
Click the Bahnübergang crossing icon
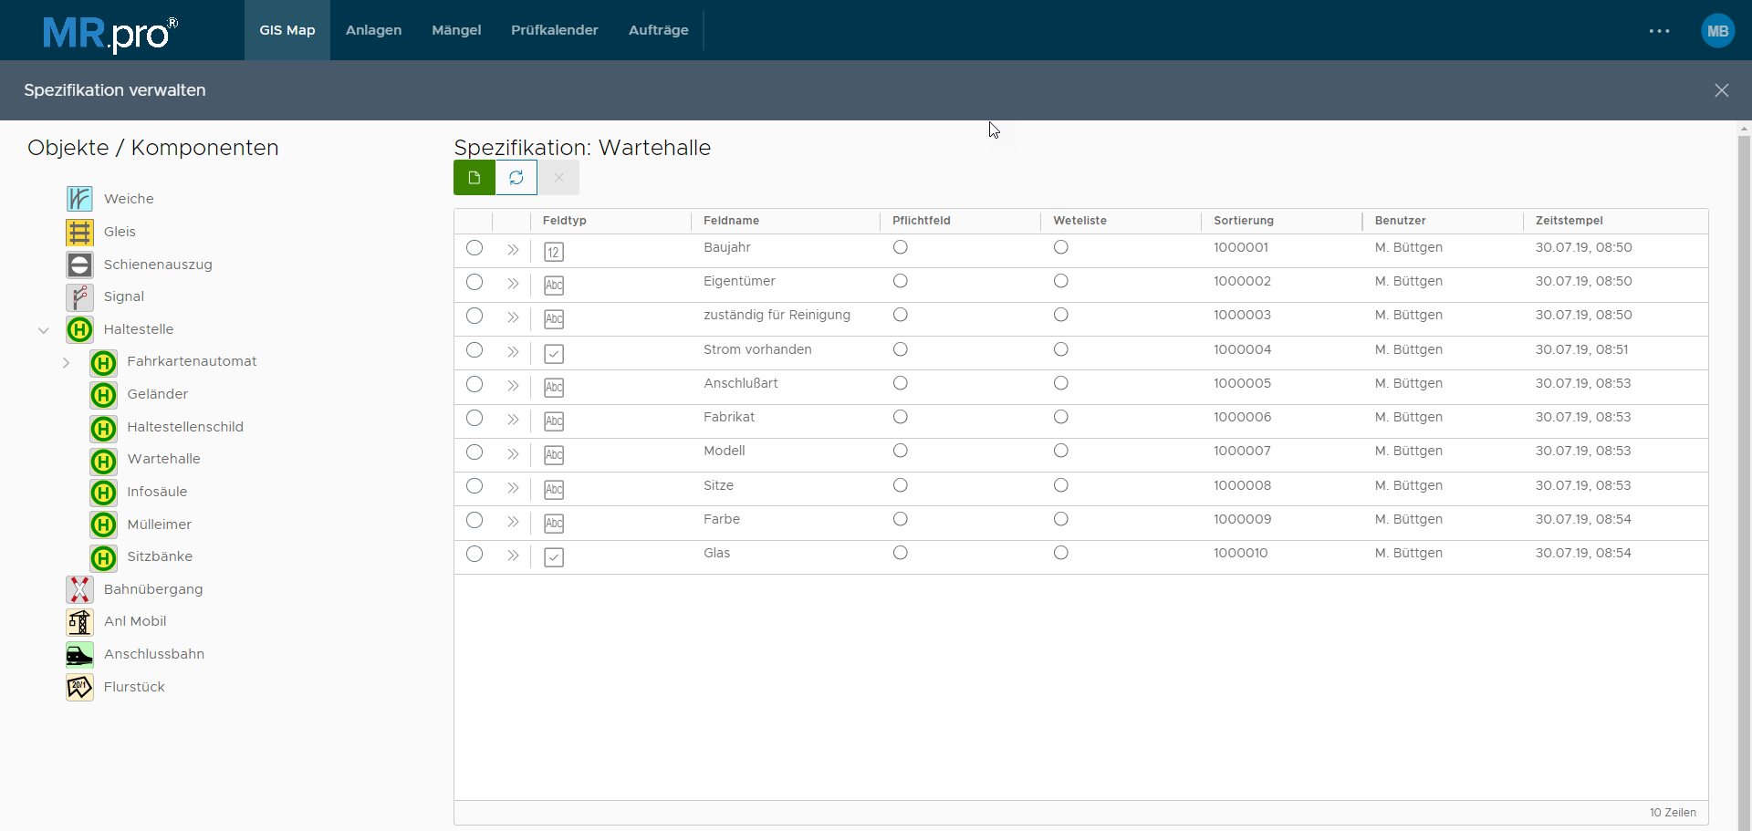coord(79,589)
